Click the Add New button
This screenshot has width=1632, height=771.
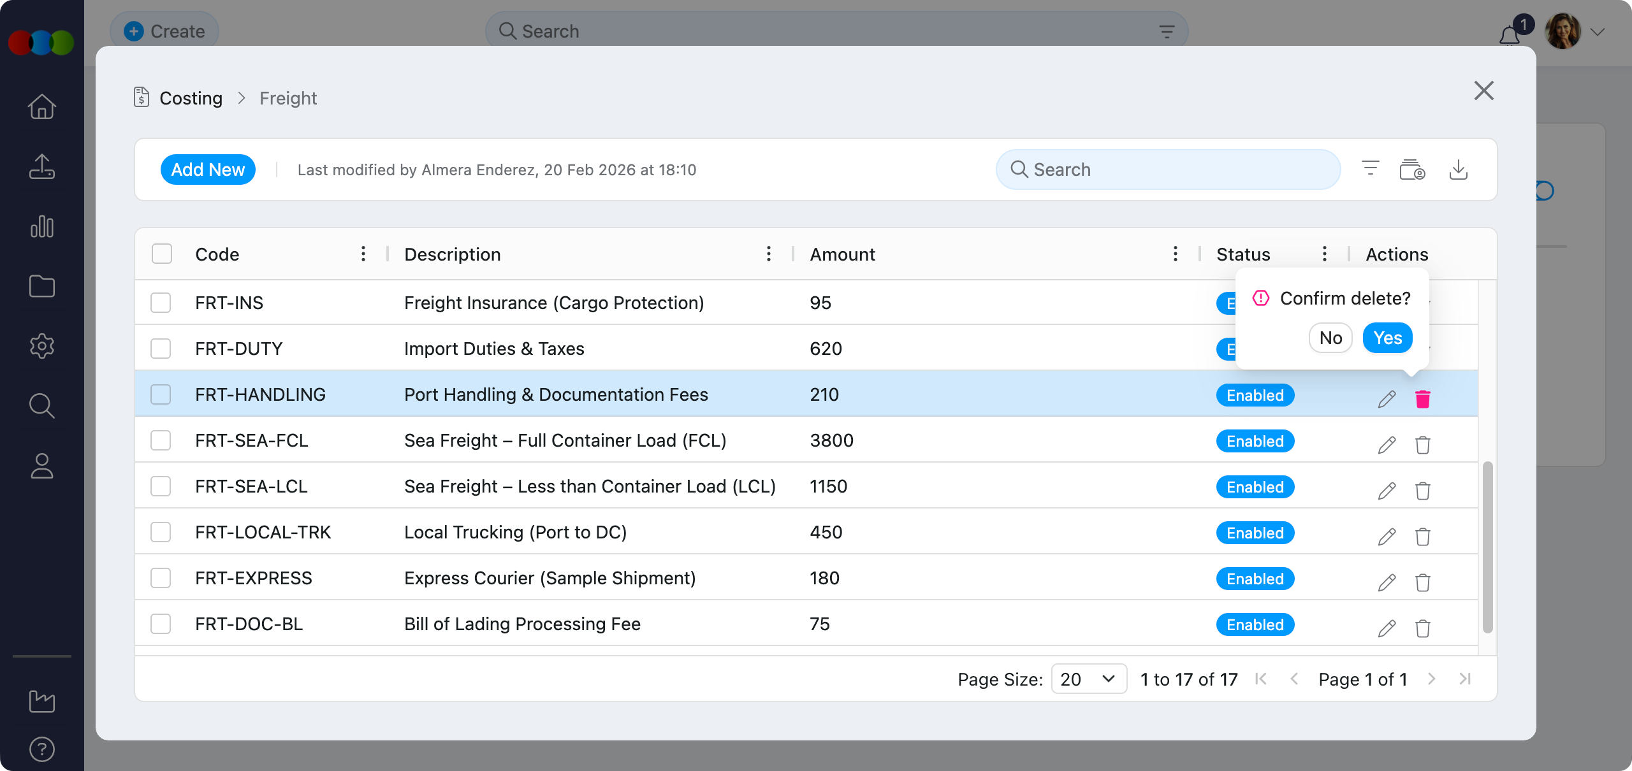pyautogui.click(x=208, y=169)
